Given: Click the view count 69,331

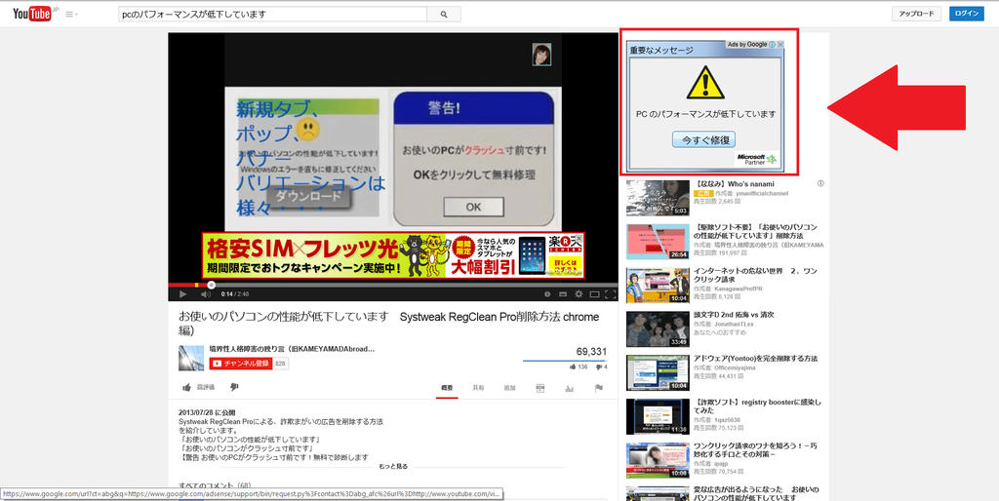Looking at the screenshot, I should pos(591,352).
